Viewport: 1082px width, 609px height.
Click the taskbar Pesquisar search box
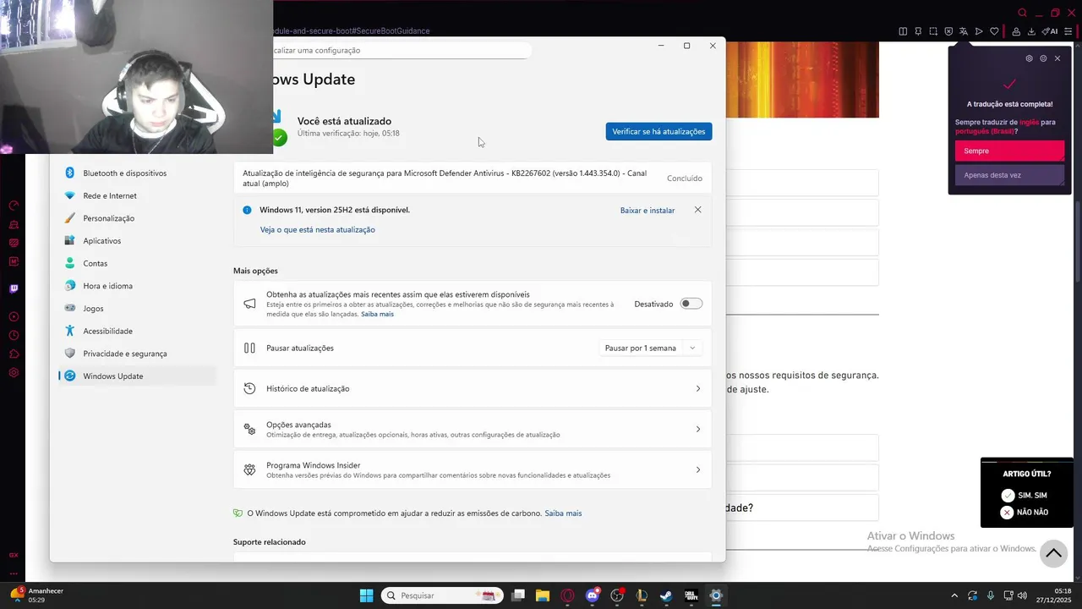click(442, 595)
